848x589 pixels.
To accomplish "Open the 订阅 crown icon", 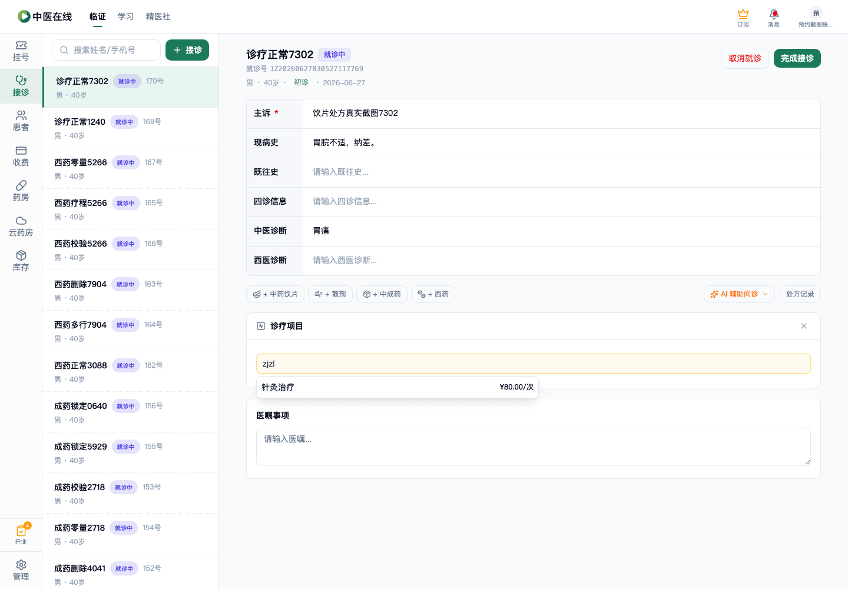I will click(743, 18).
